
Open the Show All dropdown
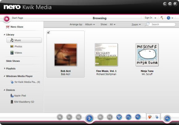(x=113, y=24)
